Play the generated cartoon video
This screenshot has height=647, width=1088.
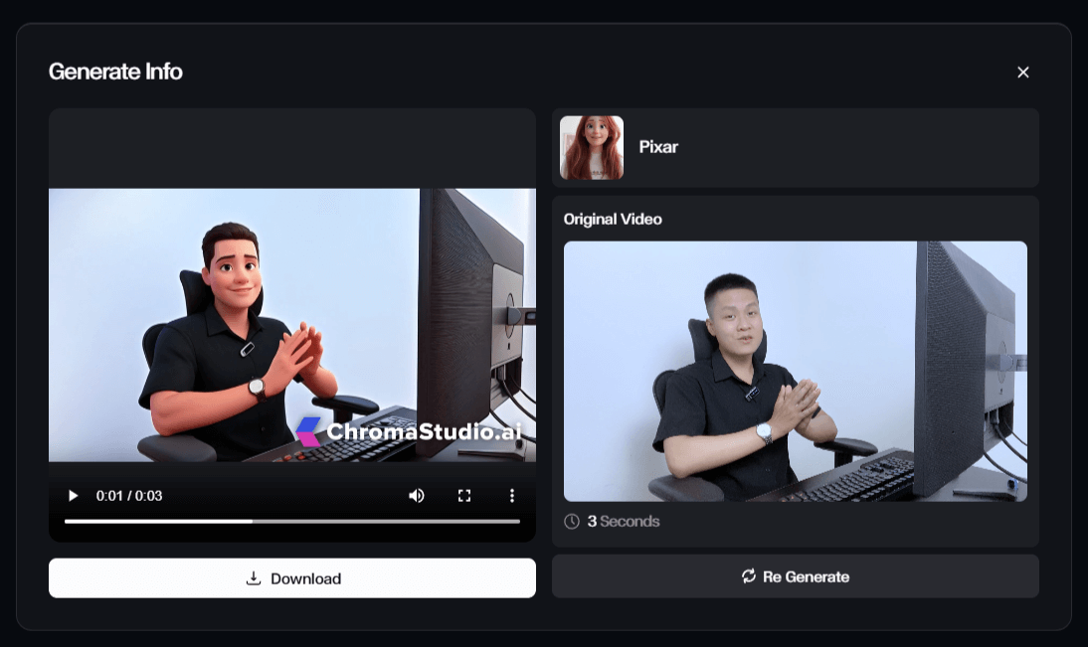tap(73, 495)
